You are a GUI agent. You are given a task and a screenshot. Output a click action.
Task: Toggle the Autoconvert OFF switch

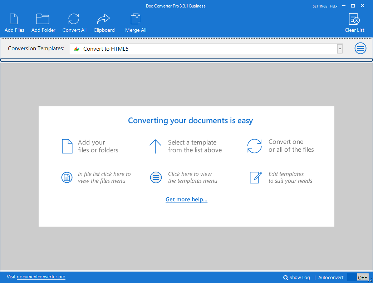358,277
